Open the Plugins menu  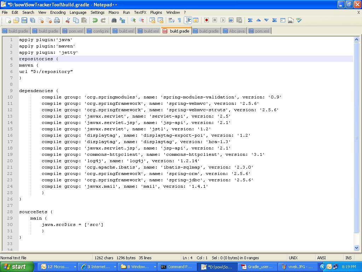pos(156,12)
